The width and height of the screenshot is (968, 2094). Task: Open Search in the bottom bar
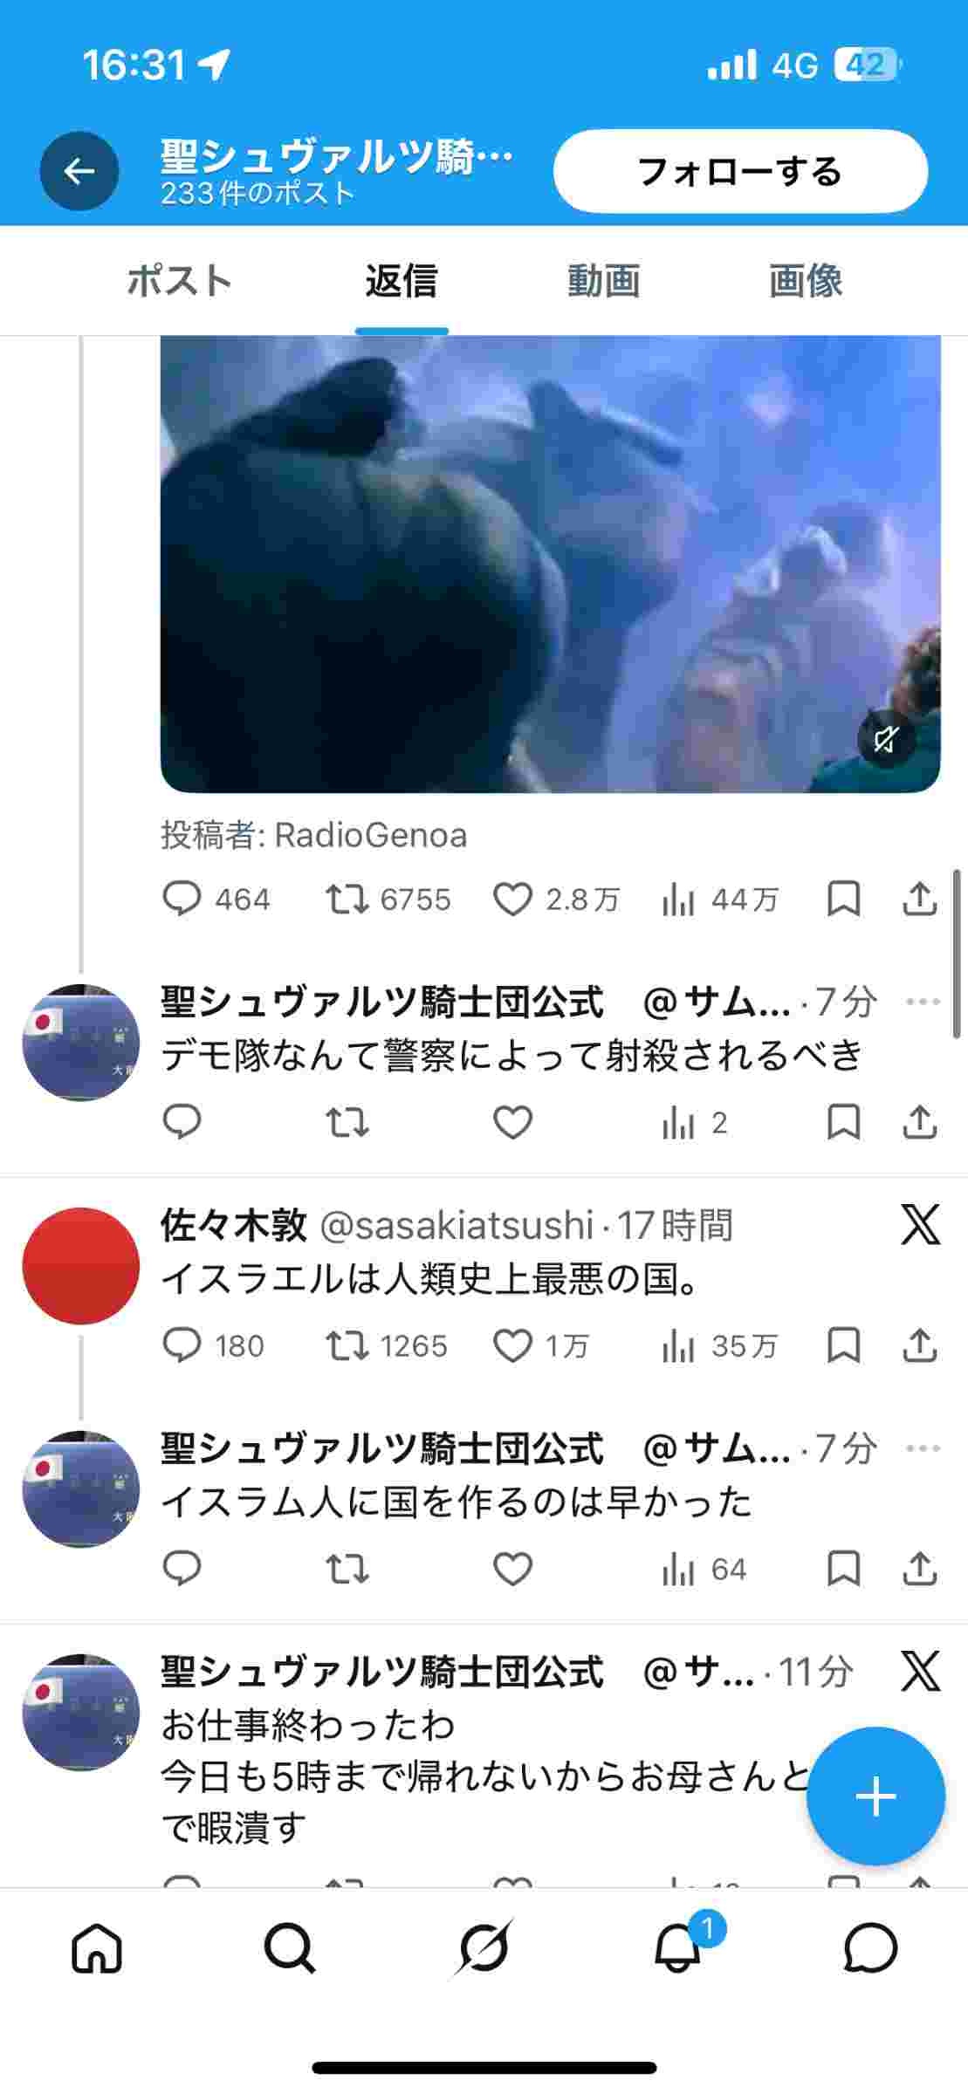(x=290, y=1947)
